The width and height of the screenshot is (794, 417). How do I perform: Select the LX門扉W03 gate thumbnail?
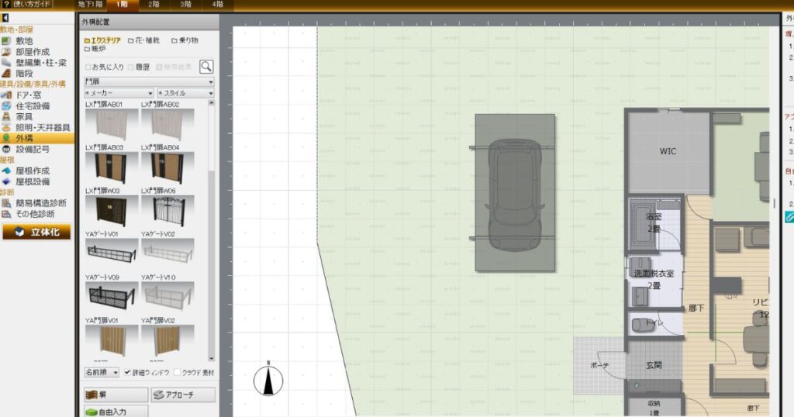tap(112, 211)
